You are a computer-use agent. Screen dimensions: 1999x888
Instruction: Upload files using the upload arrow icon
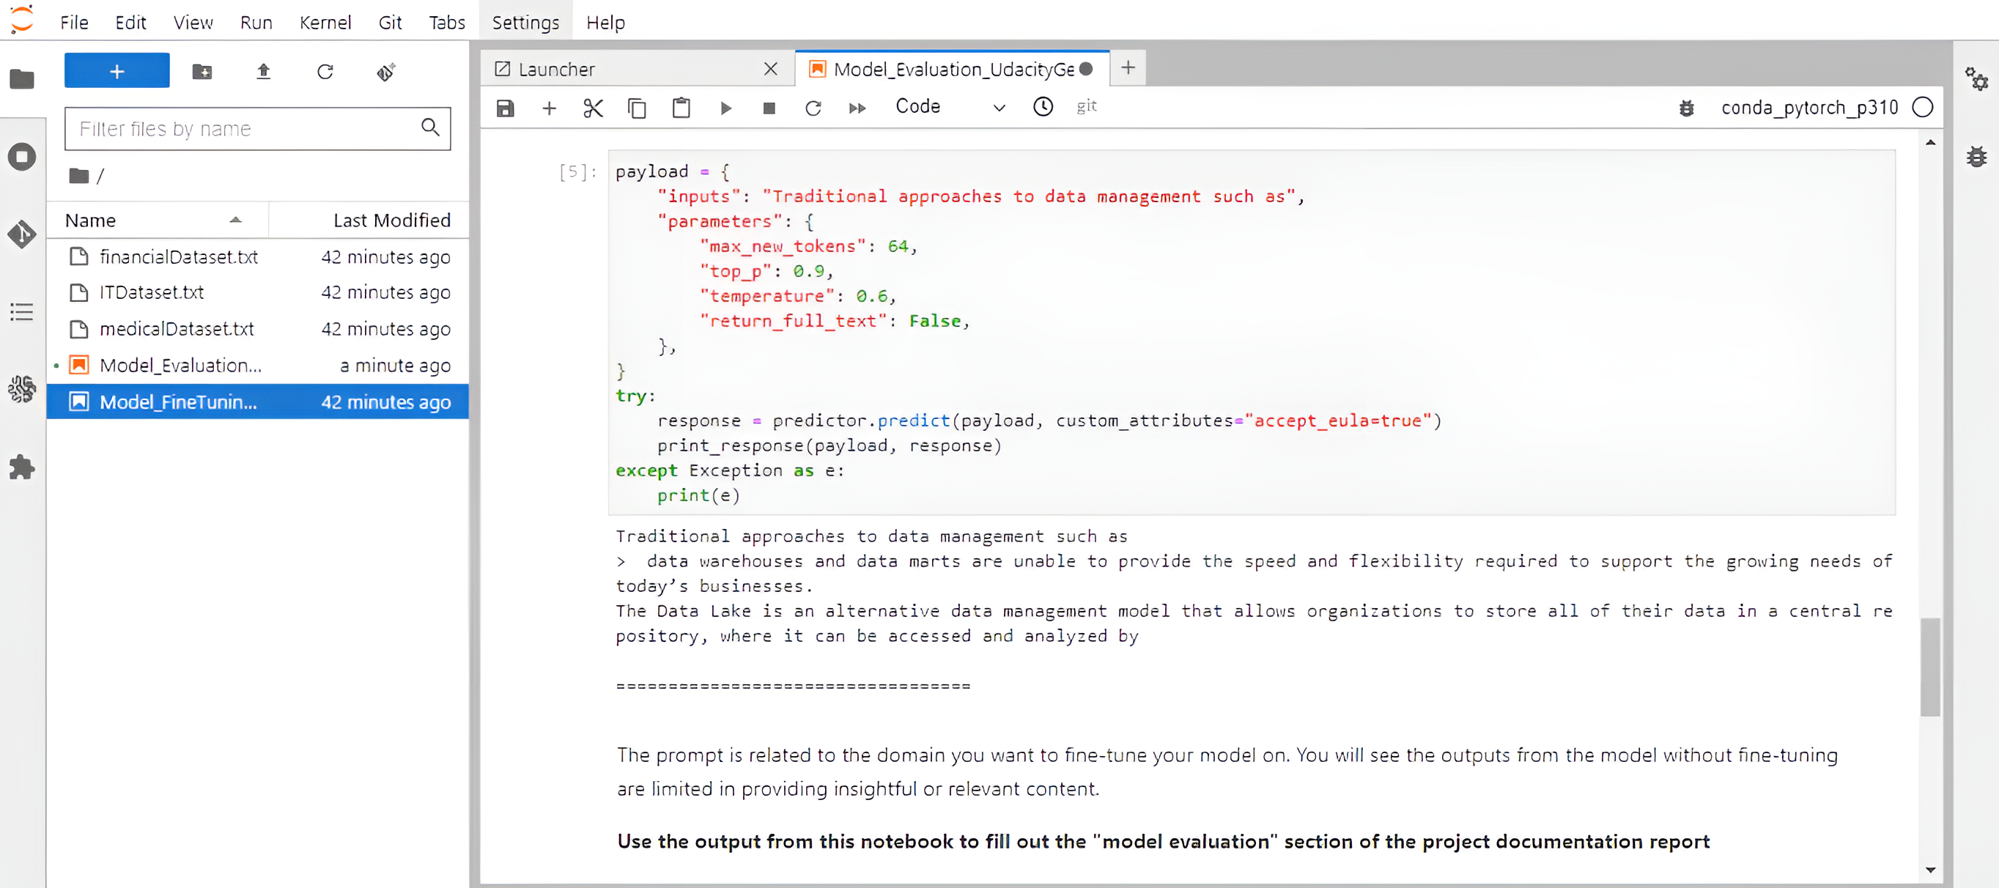[x=263, y=70]
